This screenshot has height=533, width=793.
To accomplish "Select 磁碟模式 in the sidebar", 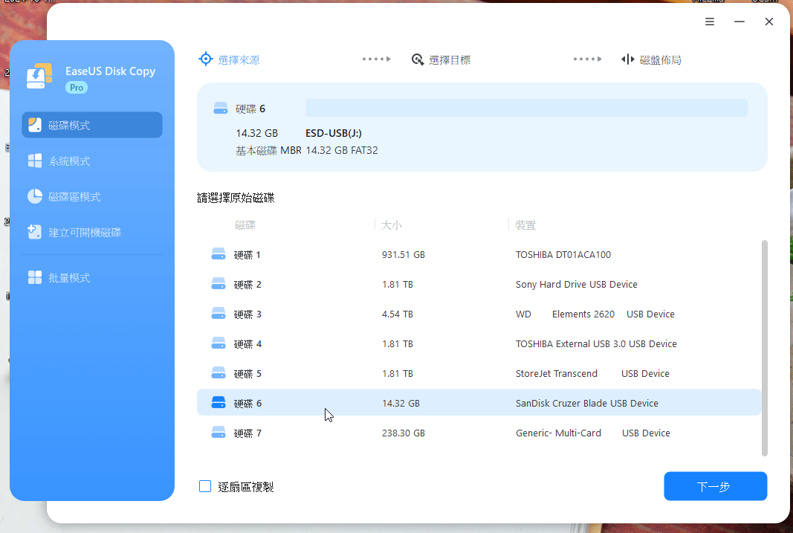I will [x=92, y=125].
